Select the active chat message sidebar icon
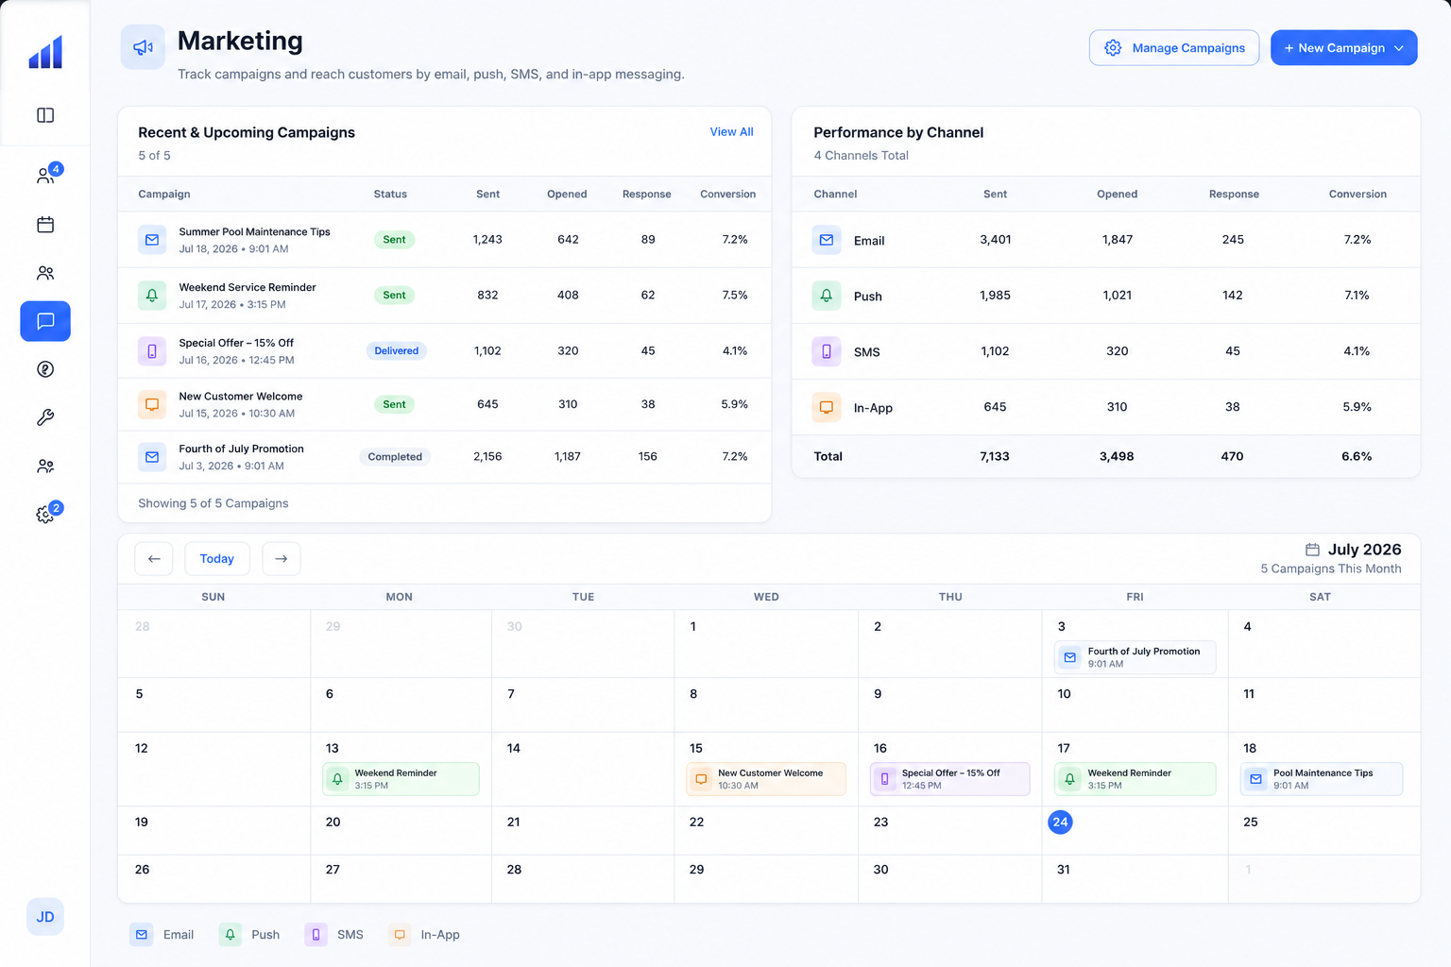This screenshot has width=1451, height=967. pyautogui.click(x=45, y=321)
